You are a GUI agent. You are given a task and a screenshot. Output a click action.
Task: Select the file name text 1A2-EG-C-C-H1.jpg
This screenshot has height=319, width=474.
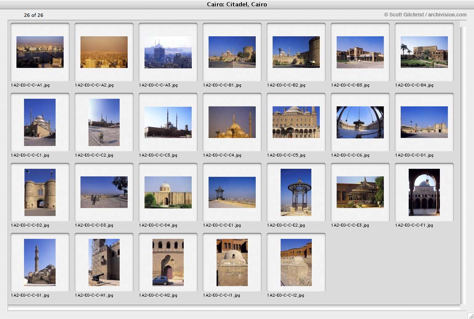point(94,295)
